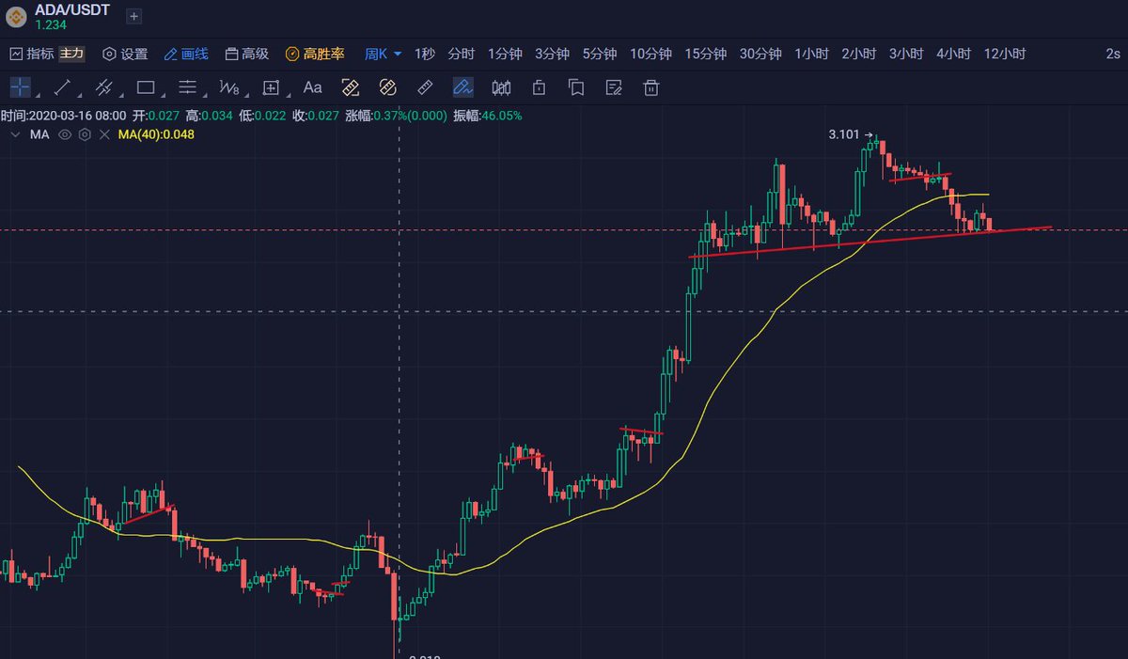Click the 涨幅:0.37%(0.000) change readout
Viewport: 1128px width, 659px height.
click(x=397, y=116)
